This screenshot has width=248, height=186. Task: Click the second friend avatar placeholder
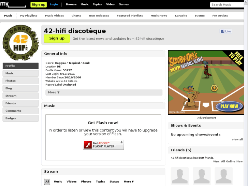click(202, 176)
